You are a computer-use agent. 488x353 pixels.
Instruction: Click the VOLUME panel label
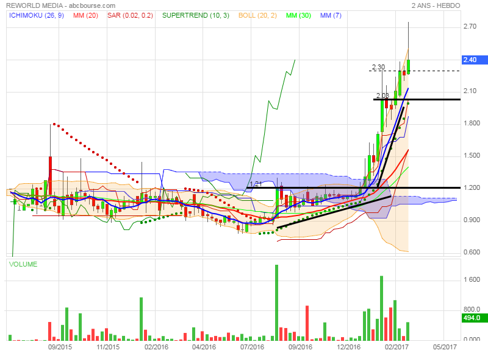(x=23, y=264)
